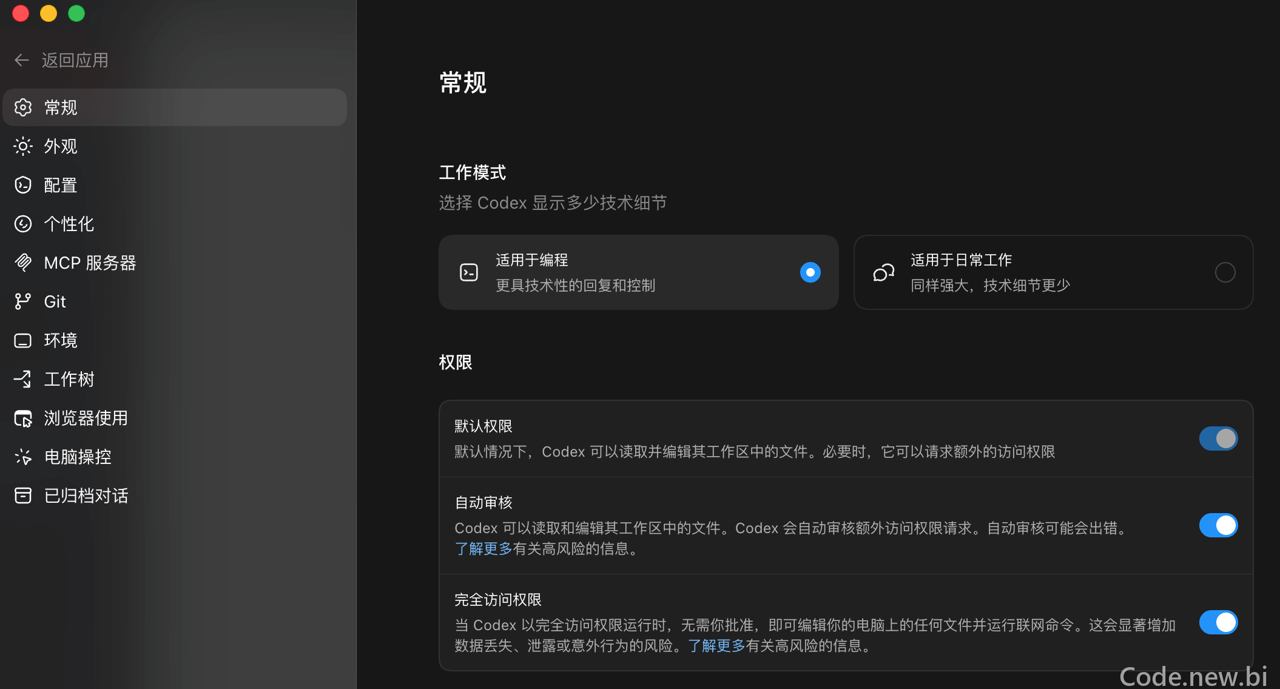The image size is (1280, 689).
Task: Select the 适用于日常工作 radio button
Action: pyautogui.click(x=1225, y=272)
